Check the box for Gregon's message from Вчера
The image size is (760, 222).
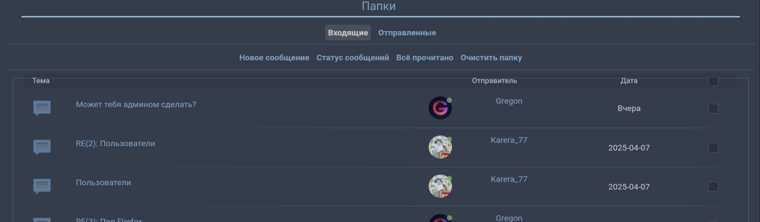pyautogui.click(x=713, y=108)
